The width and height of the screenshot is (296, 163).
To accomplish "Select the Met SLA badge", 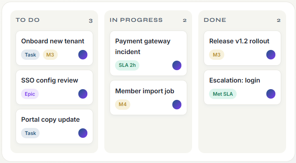I will coord(223,94).
